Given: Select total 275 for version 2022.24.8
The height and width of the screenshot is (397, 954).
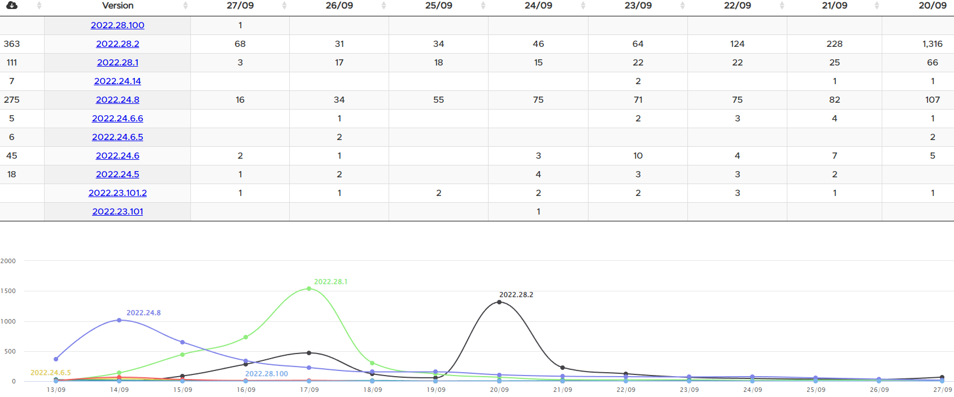Looking at the screenshot, I should pos(12,100).
